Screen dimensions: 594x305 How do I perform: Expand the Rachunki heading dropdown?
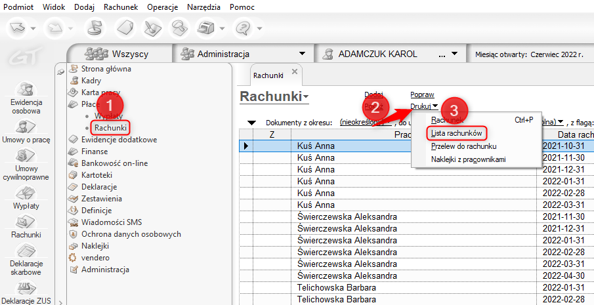[x=306, y=97]
